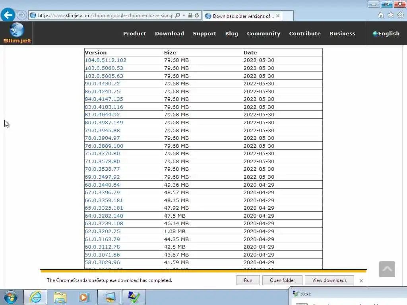
Task: Click the Home icon in browser toolbar
Action: [x=381, y=15]
